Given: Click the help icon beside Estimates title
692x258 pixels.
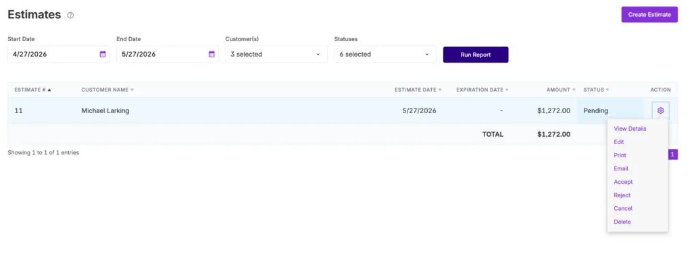Looking at the screenshot, I should coord(70,15).
